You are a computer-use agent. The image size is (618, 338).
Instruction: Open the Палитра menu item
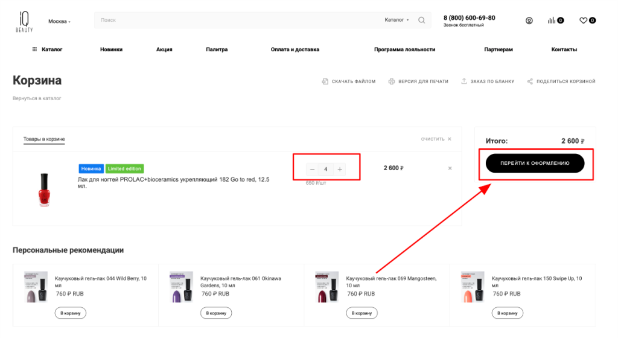click(217, 49)
